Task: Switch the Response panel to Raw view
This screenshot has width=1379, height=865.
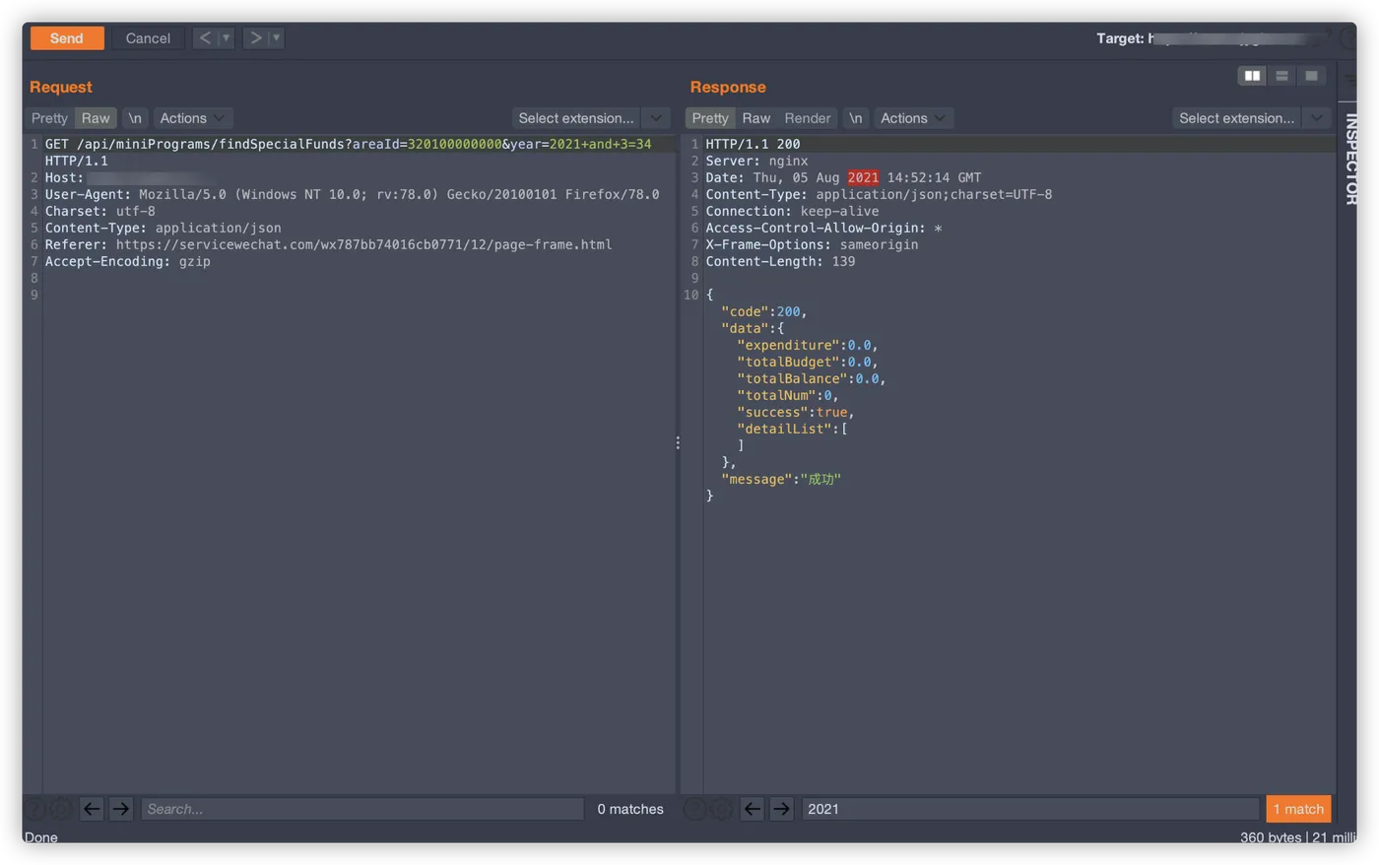Action: click(x=756, y=118)
